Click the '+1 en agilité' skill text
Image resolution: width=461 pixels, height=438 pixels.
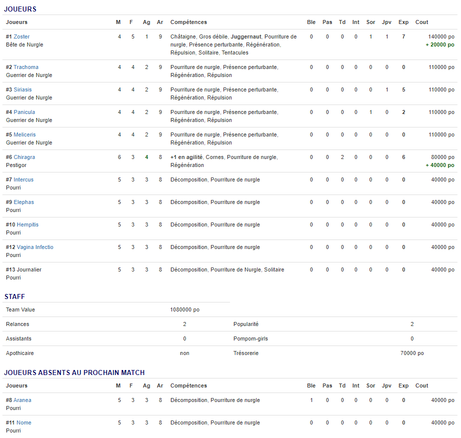pos(186,157)
